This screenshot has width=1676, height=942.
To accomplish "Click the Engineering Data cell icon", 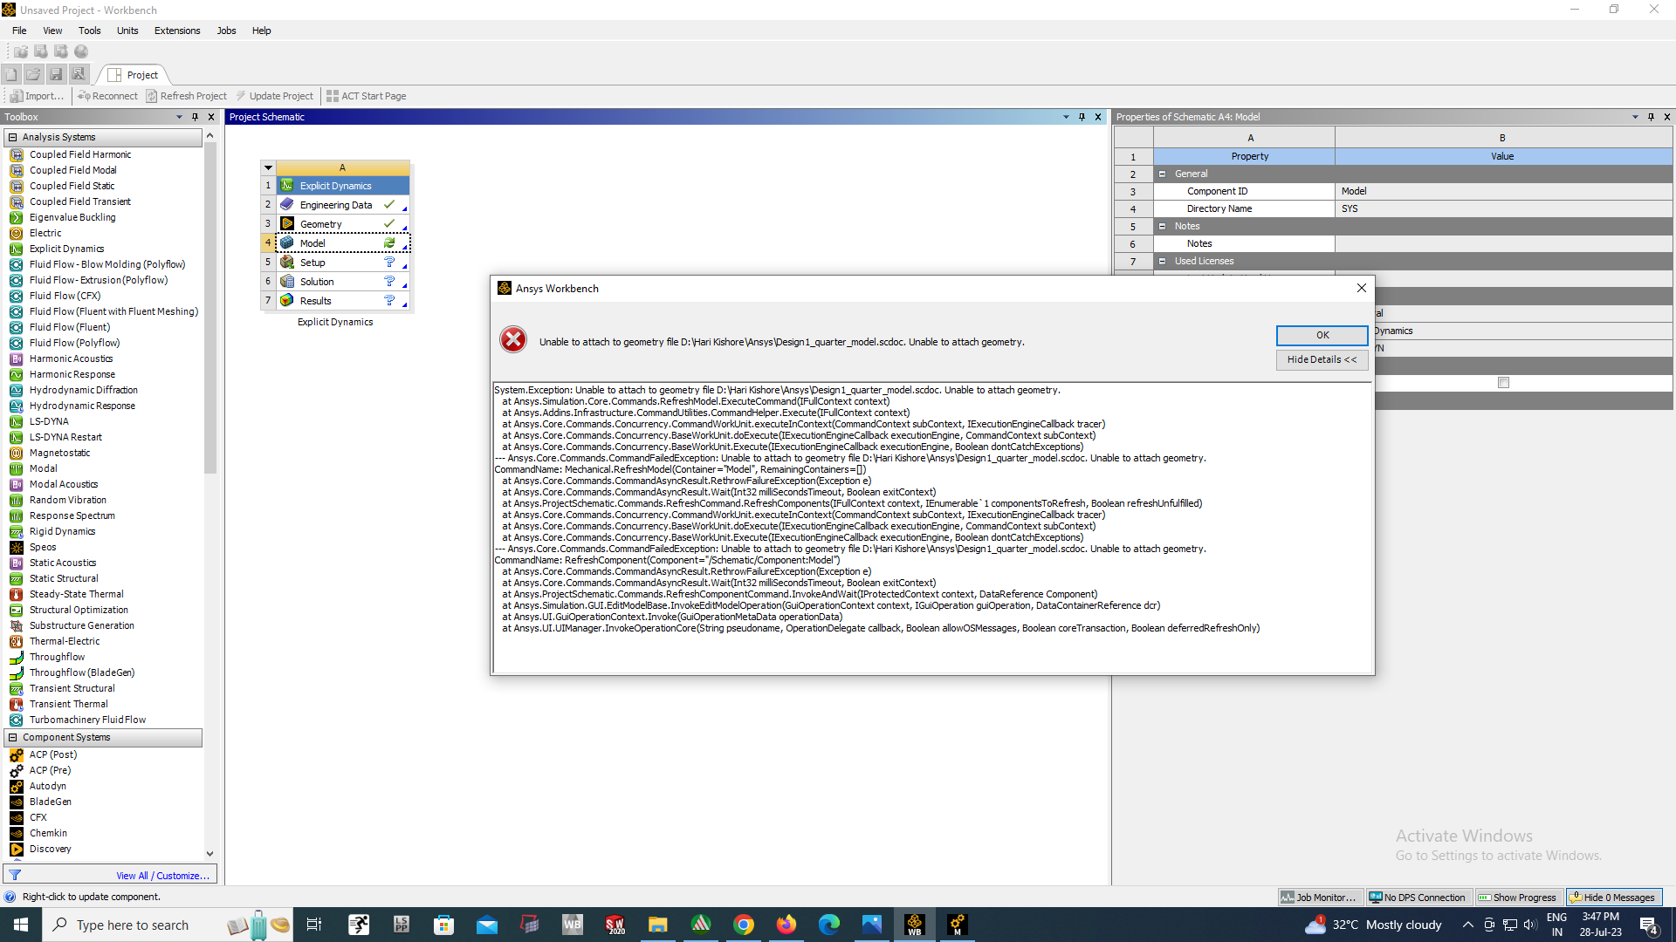I will coord(287,205).
